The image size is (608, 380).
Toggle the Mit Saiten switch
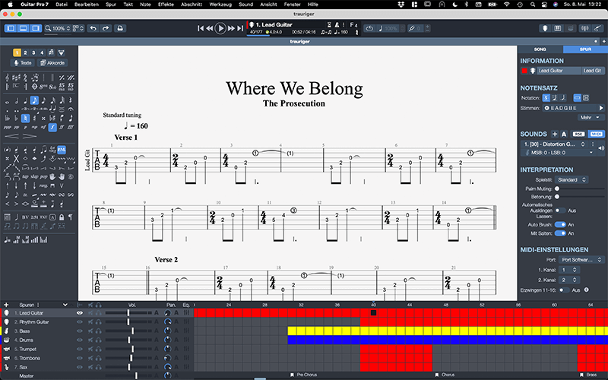point(560,233)
